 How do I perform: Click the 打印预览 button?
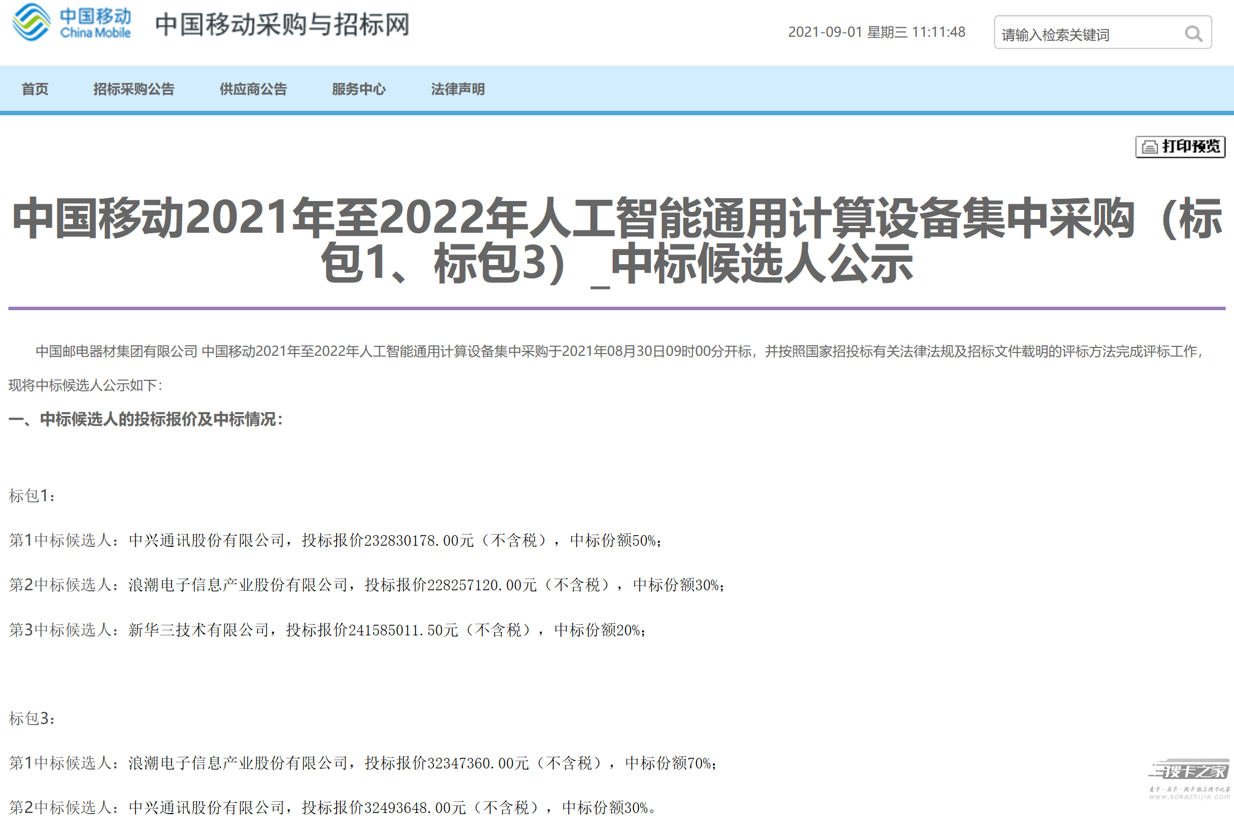click(1180, 147)
